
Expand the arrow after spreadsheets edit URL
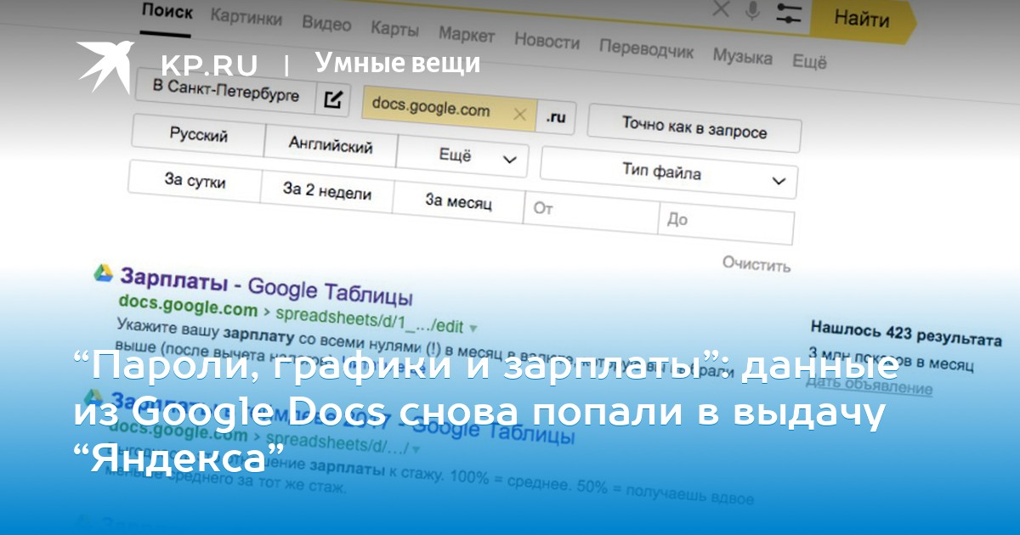473,327
